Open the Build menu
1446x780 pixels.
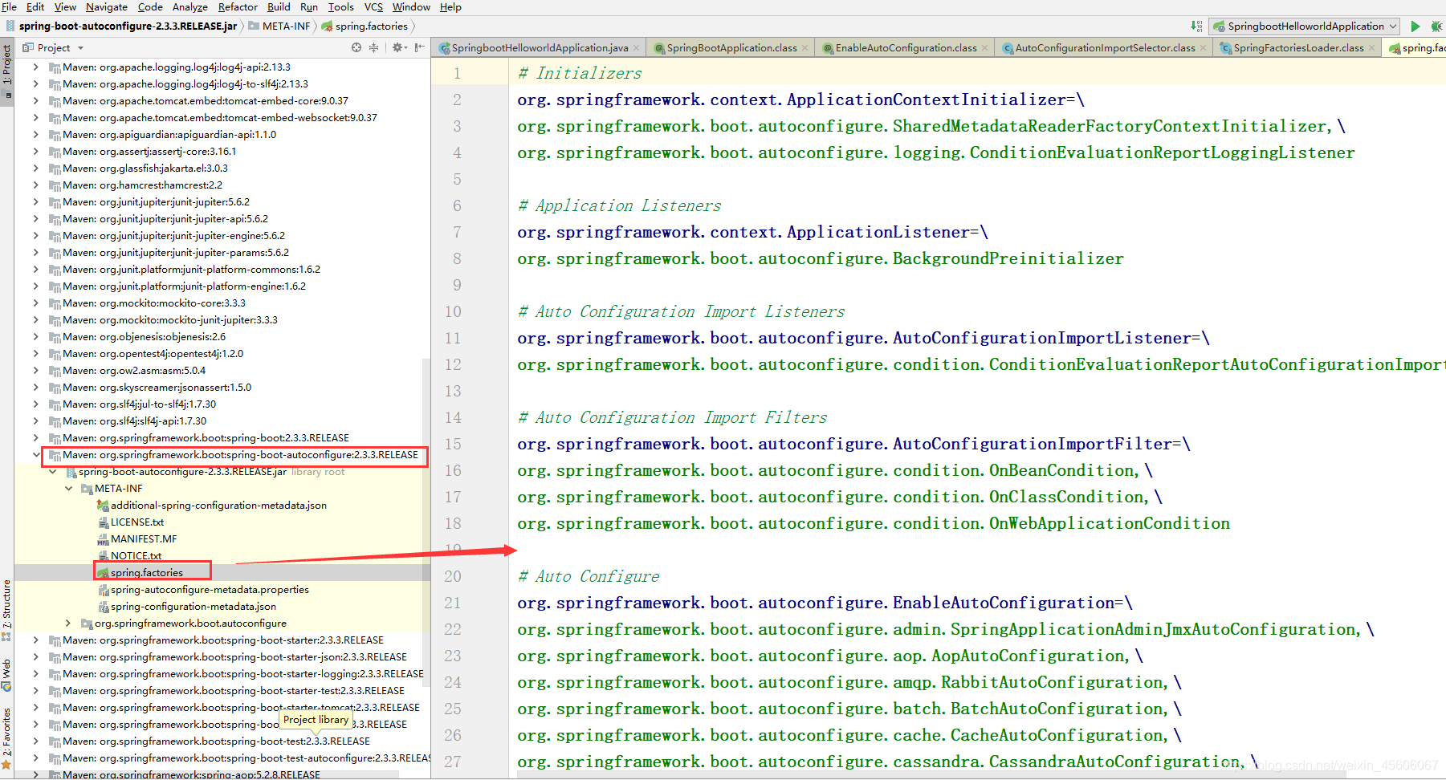[279, 7]
